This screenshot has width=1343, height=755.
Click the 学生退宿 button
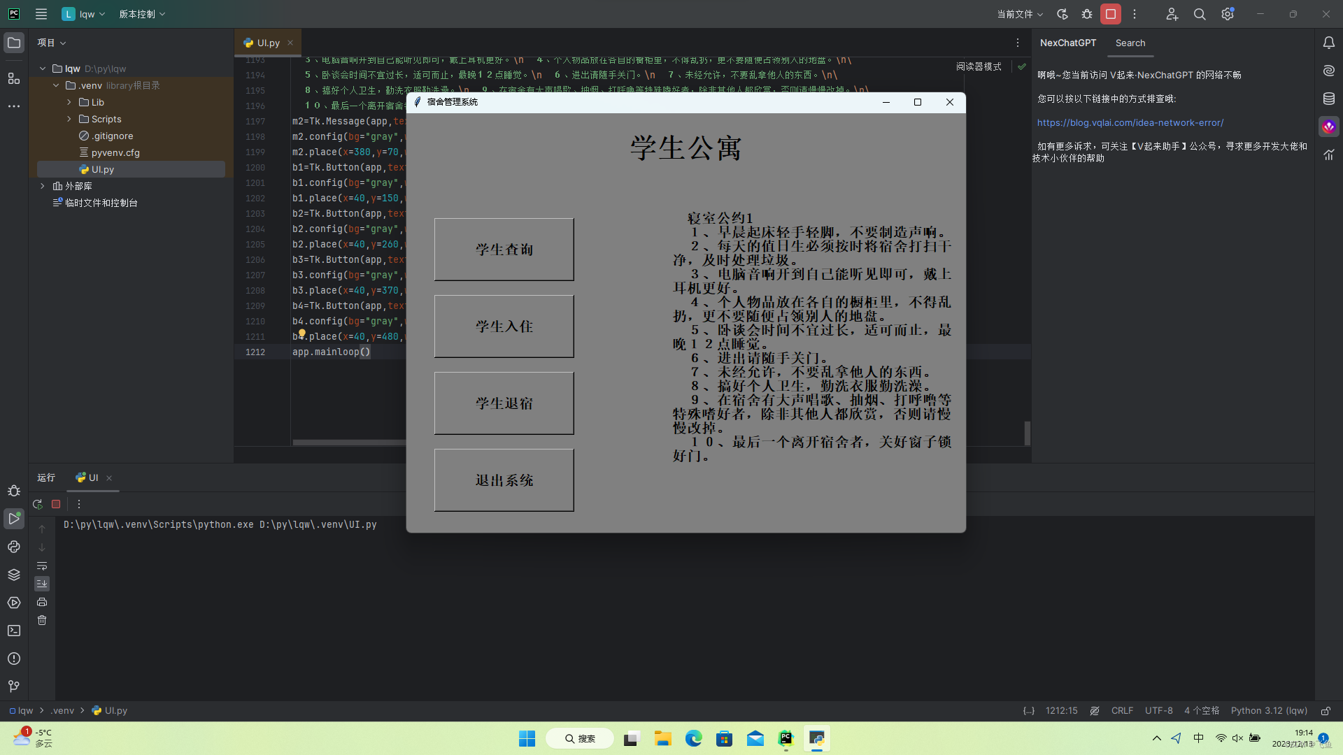tap(504, 403)
